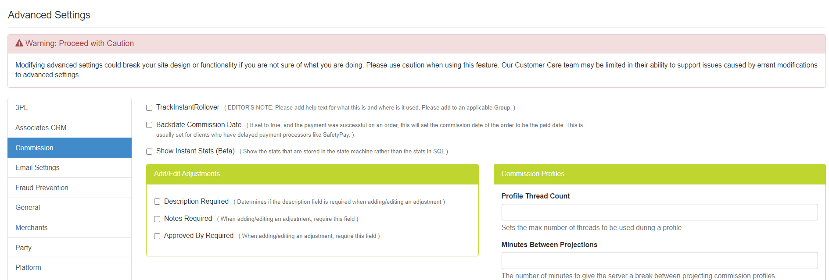Enable Description Required checkbox
829x280 pixels.
(157, 202)
